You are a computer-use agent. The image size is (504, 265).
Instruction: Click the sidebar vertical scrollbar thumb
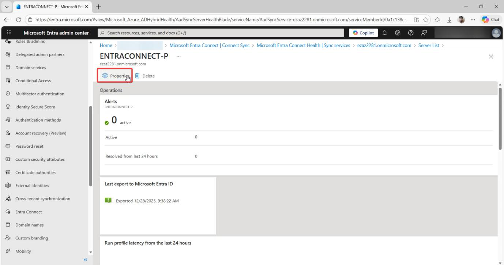[x=91, y=146]
